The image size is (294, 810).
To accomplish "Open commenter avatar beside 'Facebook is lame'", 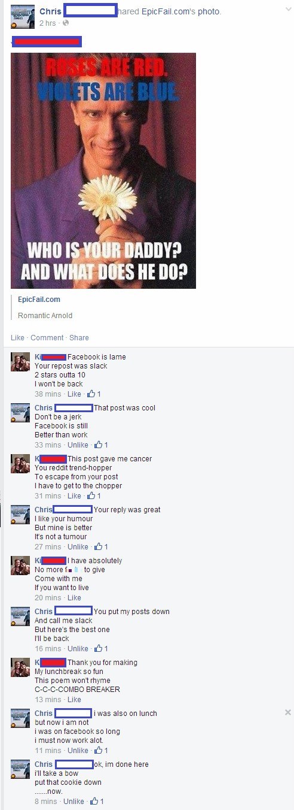I will (x=20, y=362).
